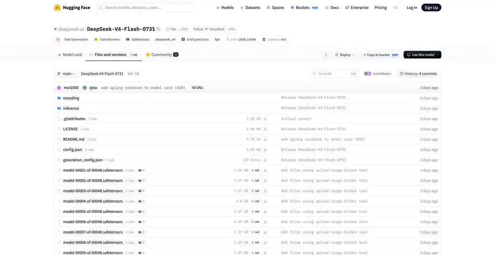Open the README.md file

[x=74, y=139]
